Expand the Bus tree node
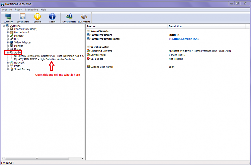The height and width of the screenshot is (165, 251). click(8, 39)
